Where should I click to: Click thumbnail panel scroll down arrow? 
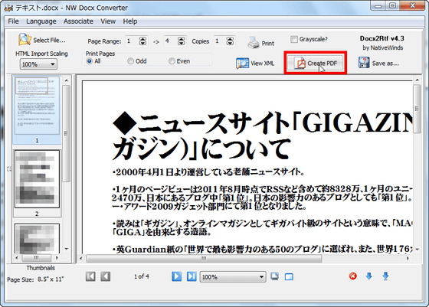tap(67, 249)
